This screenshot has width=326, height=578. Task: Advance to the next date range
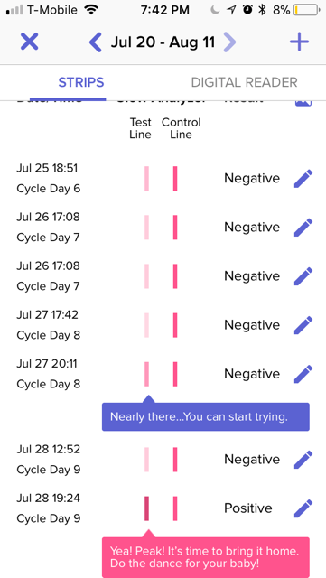(229, 42)
